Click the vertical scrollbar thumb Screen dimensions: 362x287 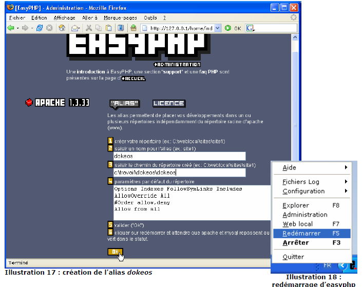pos(295,106)
